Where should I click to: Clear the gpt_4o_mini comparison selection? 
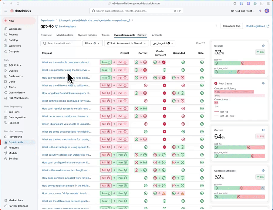(169, 43)
